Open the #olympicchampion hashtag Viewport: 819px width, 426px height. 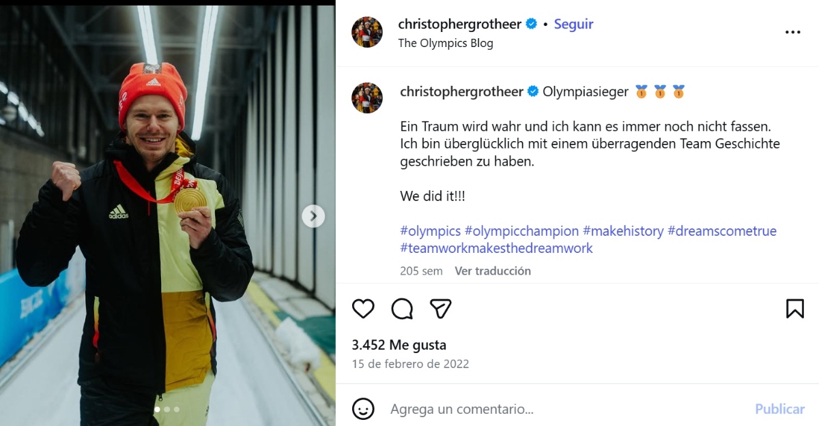point(522,231)
